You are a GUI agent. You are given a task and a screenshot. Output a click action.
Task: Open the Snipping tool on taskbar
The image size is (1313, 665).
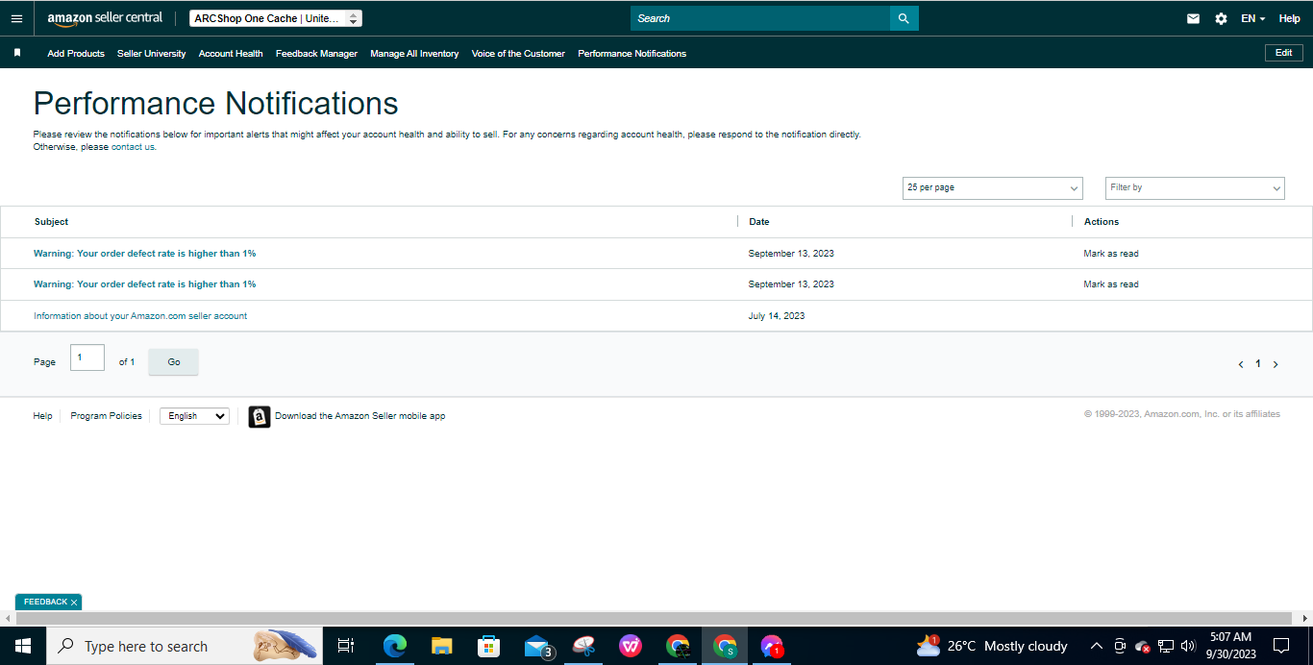tap(585, 646)
